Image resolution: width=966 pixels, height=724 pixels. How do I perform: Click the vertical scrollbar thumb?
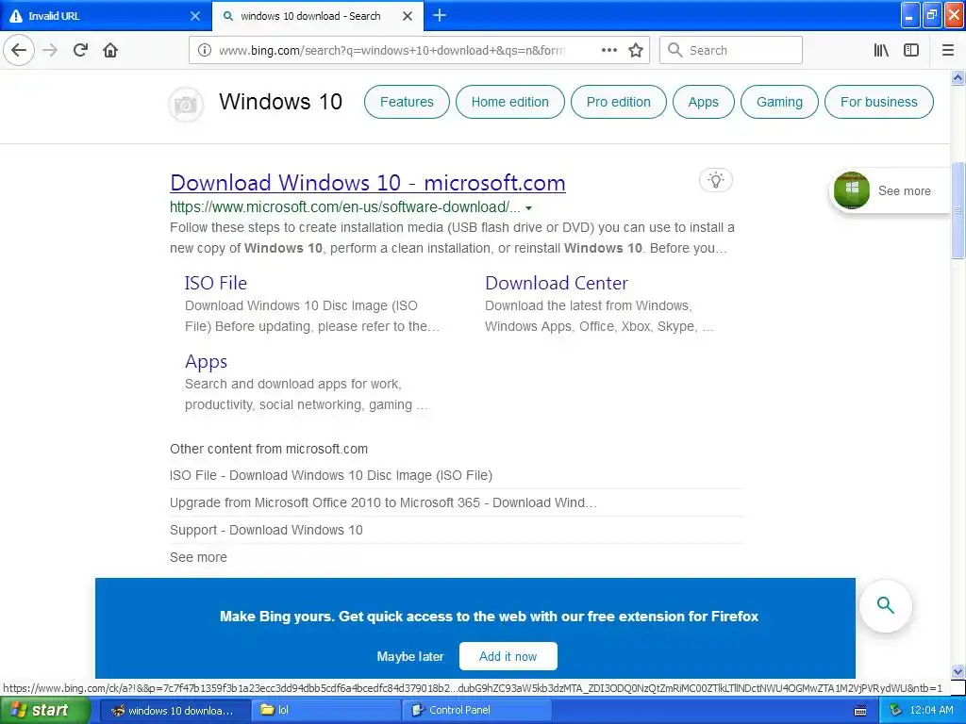point(958,210)
